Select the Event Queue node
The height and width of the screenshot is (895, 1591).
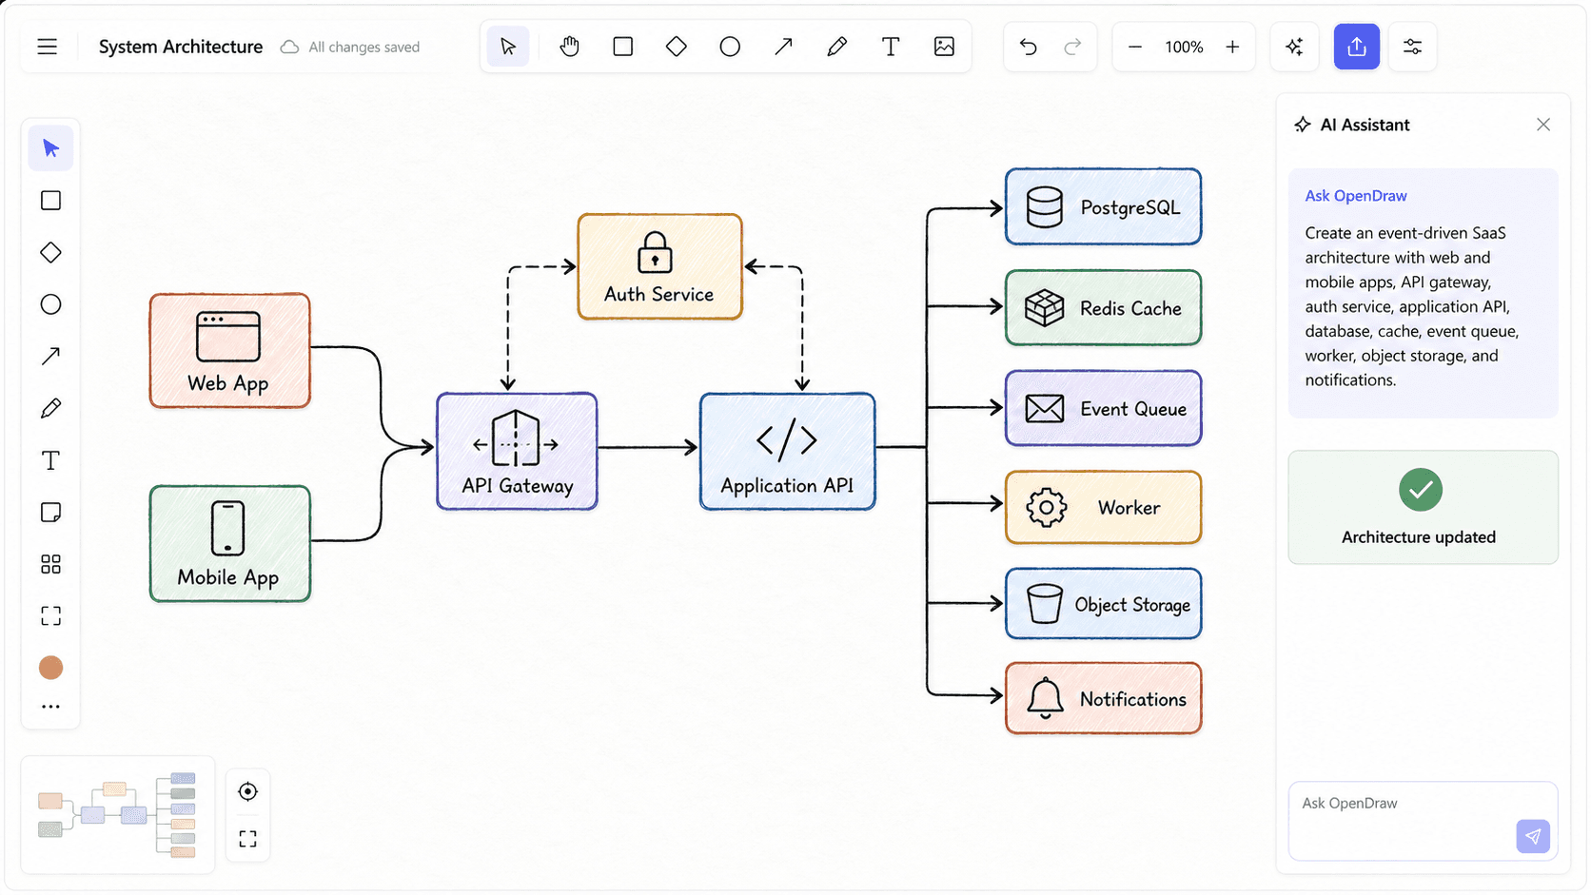click(1103, 408)
